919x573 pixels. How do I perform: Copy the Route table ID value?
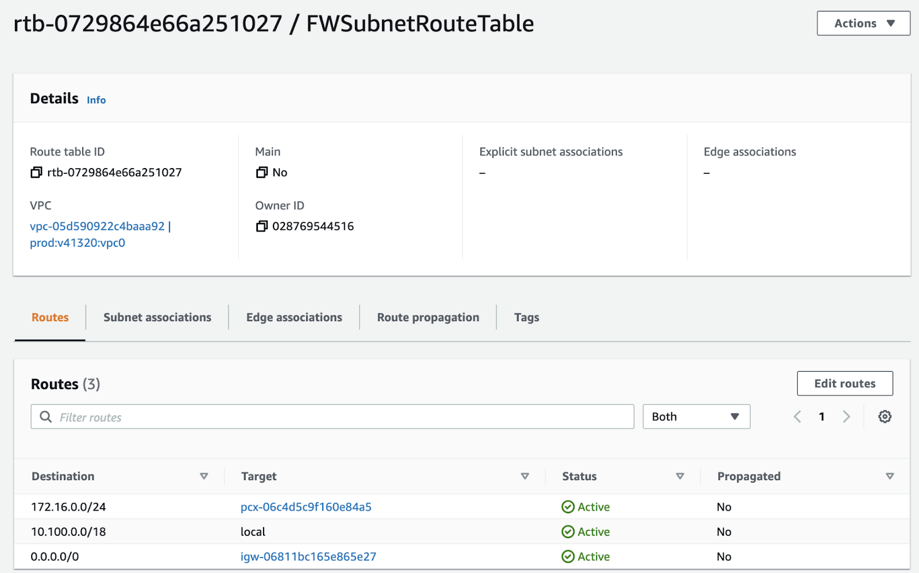coord(36,173)
